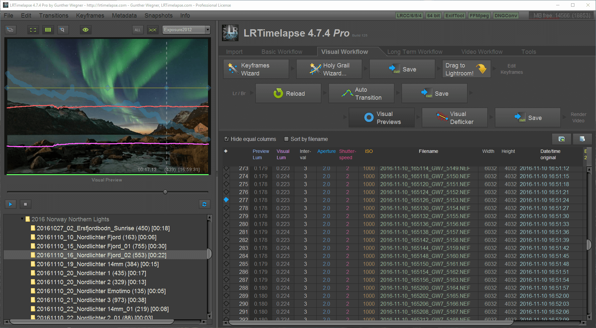Viewport: 596px width, 328px height.
Task: Collapse the 2016 Norway Northern Lights folder
Action: click(x=22, y=219)
